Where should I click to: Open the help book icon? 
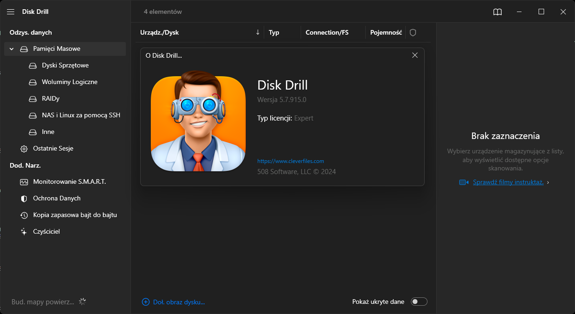497,12
